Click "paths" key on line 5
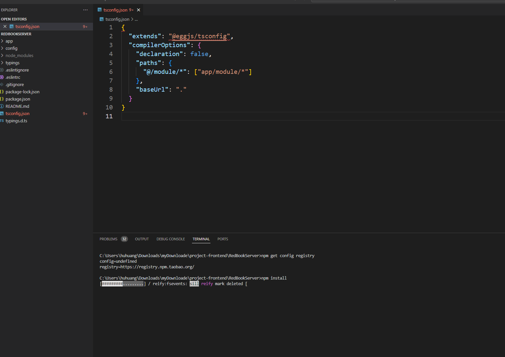The image size is (505, 357). (148, 63)
